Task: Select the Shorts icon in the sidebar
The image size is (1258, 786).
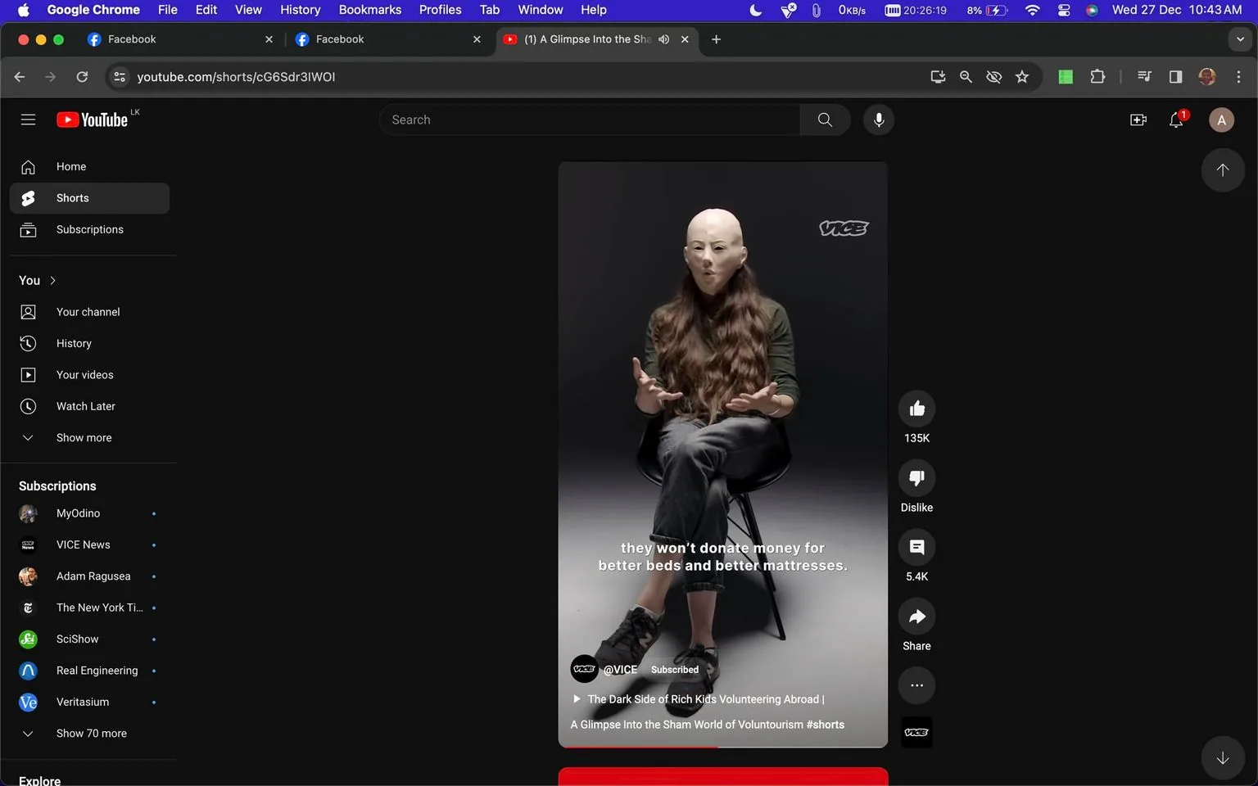Action: [x=28, y=197]
